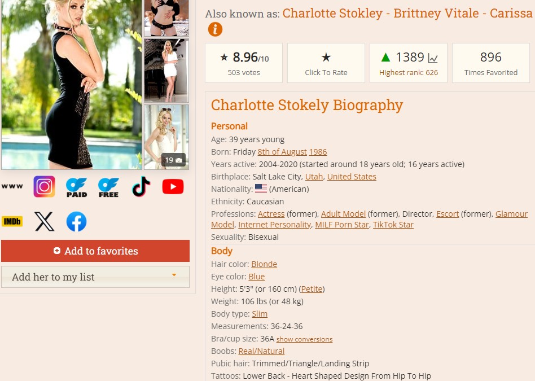Open the rank history chart icon
This screenshot has height=381, width=535.
click(x=433, y=58)
